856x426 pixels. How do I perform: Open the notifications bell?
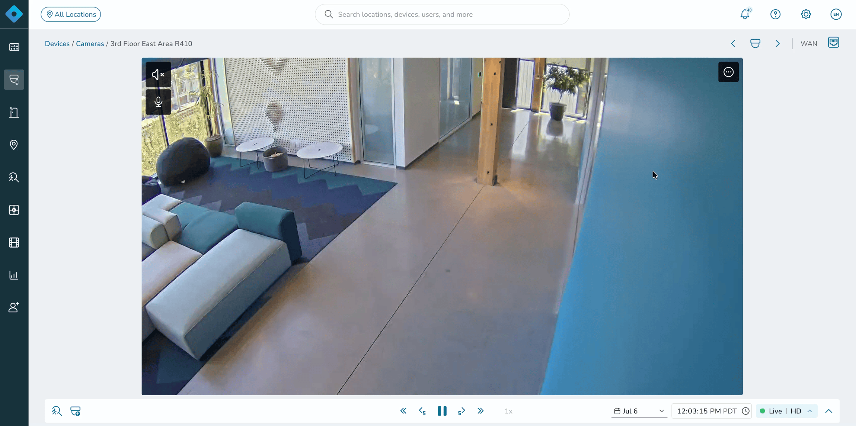(x=745, y=14)
